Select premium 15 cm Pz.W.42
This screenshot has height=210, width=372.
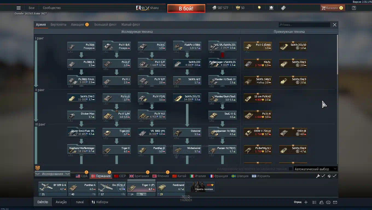click(x=258, y=98)
